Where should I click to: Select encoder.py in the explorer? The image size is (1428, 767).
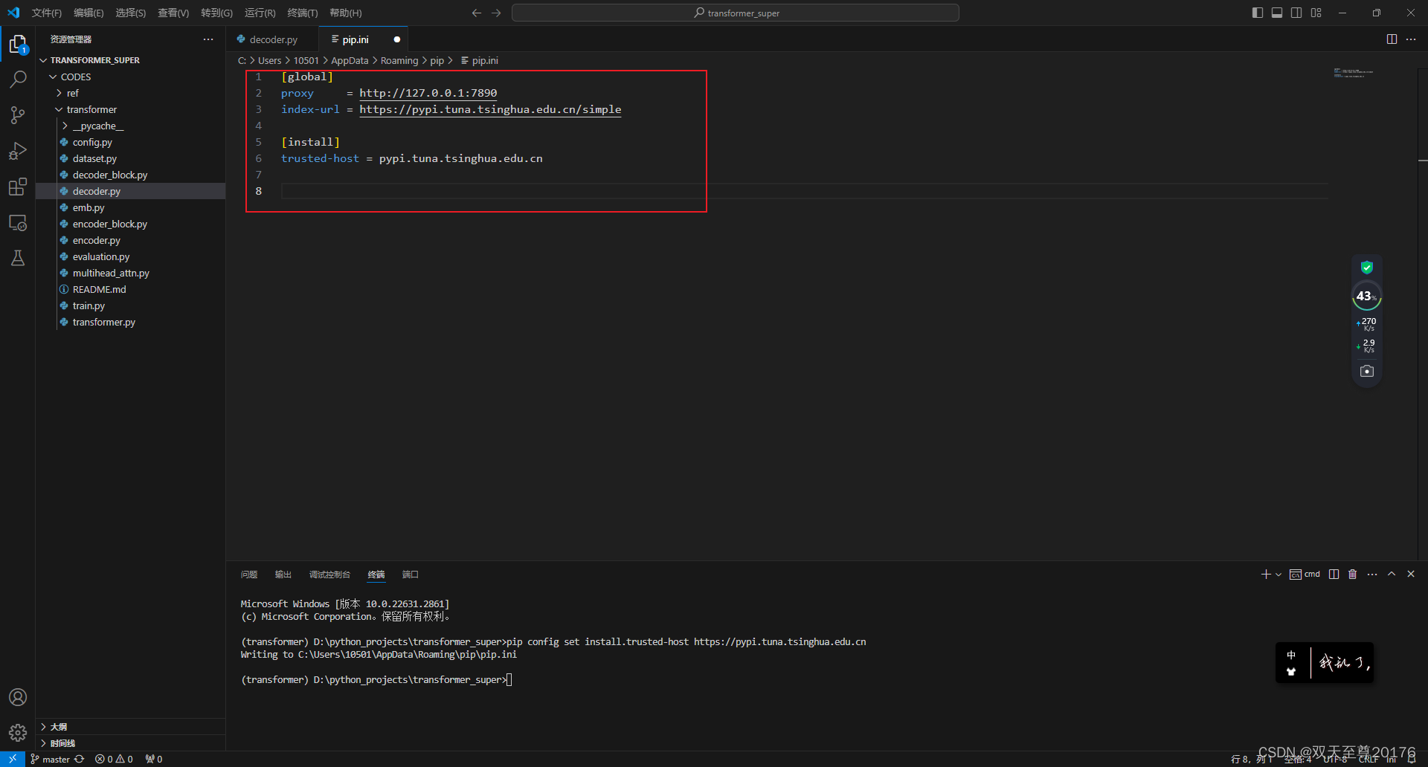point(97,240)
